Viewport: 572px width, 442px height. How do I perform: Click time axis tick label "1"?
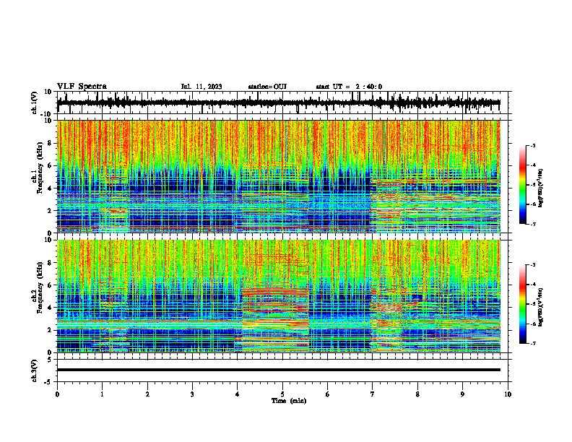tap(103, 394)
